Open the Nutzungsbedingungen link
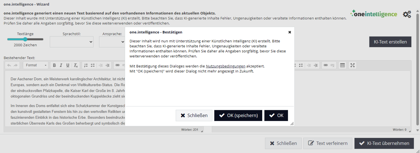This screenshot has width=420, height=153. (226, 66)
